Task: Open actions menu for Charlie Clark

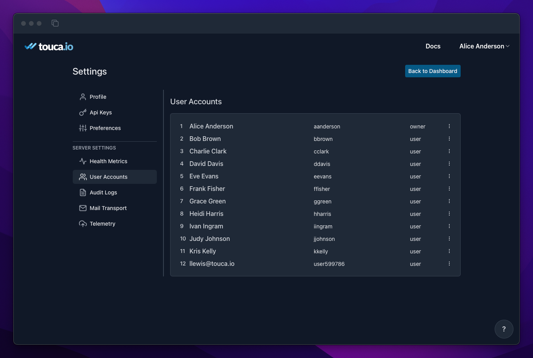Action: click(449, 151)
